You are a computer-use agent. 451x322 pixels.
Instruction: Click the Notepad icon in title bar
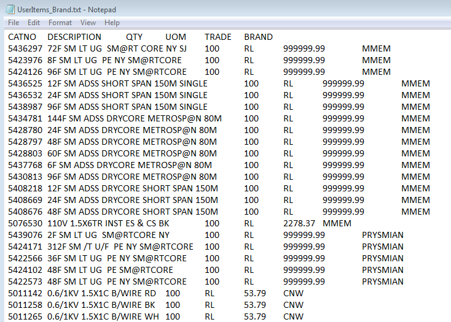[x=10, y=9]
